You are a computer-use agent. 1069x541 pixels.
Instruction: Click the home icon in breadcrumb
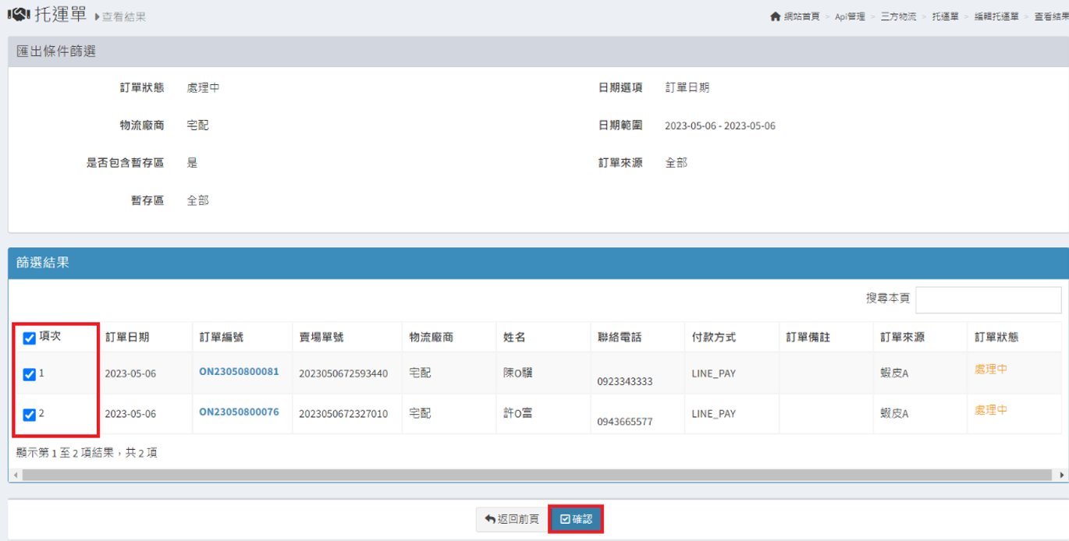[x=775, y=16]
